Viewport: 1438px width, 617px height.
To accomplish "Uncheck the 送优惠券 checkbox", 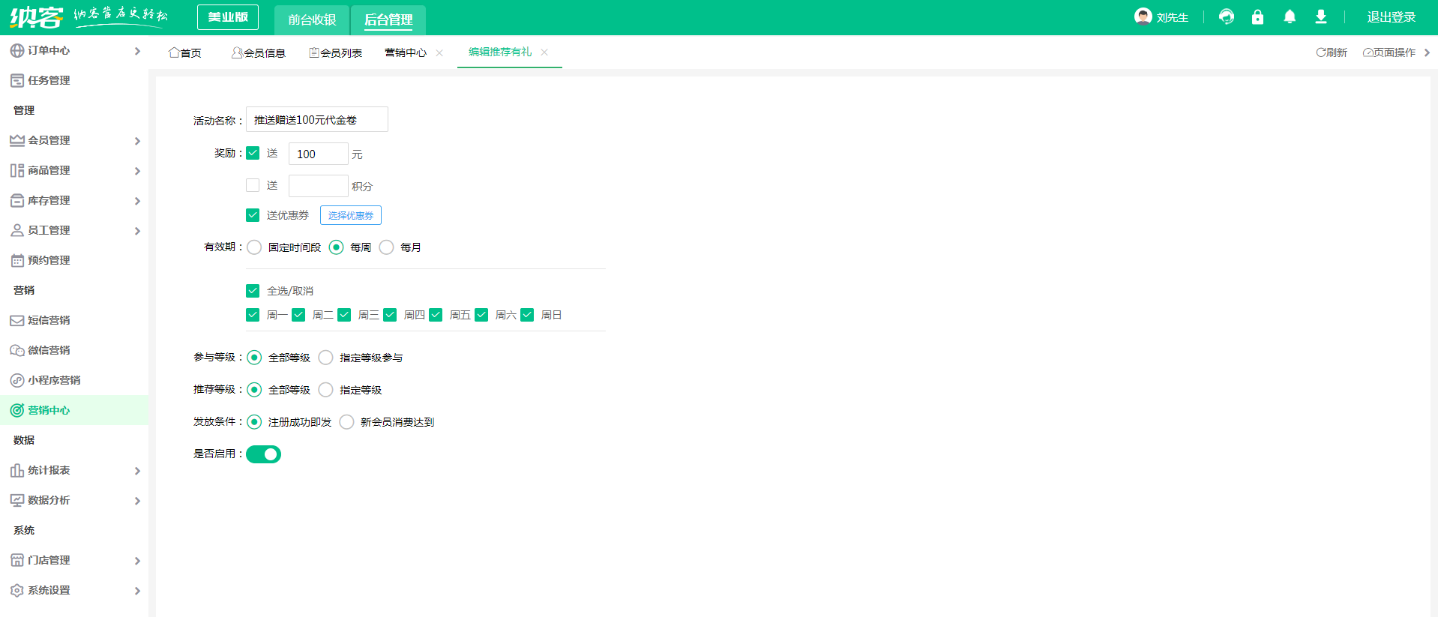I will coord(253,215).
